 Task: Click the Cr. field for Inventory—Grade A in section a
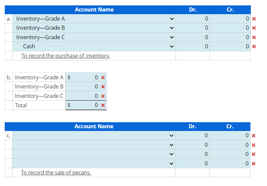[230, 19]
